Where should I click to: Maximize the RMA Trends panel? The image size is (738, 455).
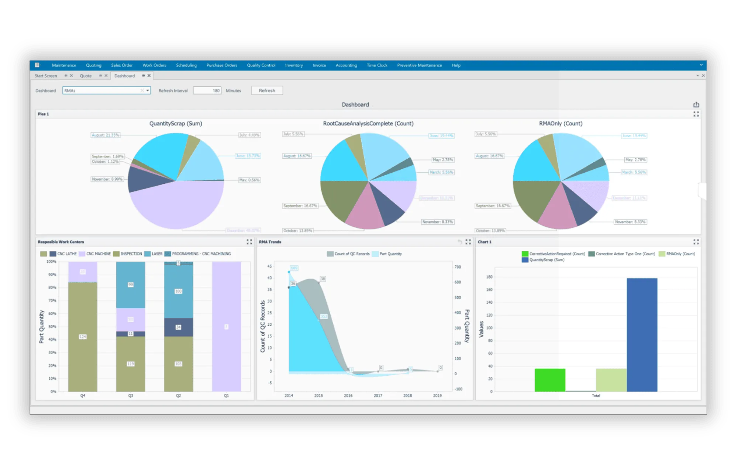tap(468, 242)
